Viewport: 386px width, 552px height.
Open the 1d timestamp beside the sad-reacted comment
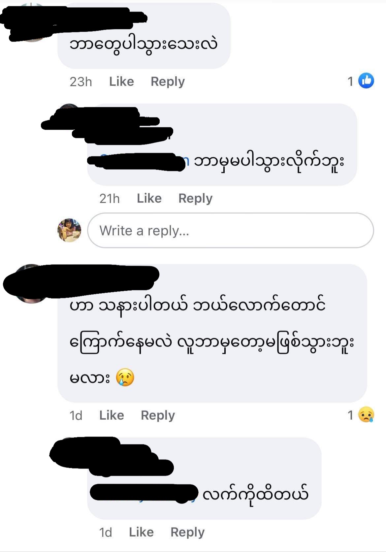pyautogui.click(x=76, y=415)
